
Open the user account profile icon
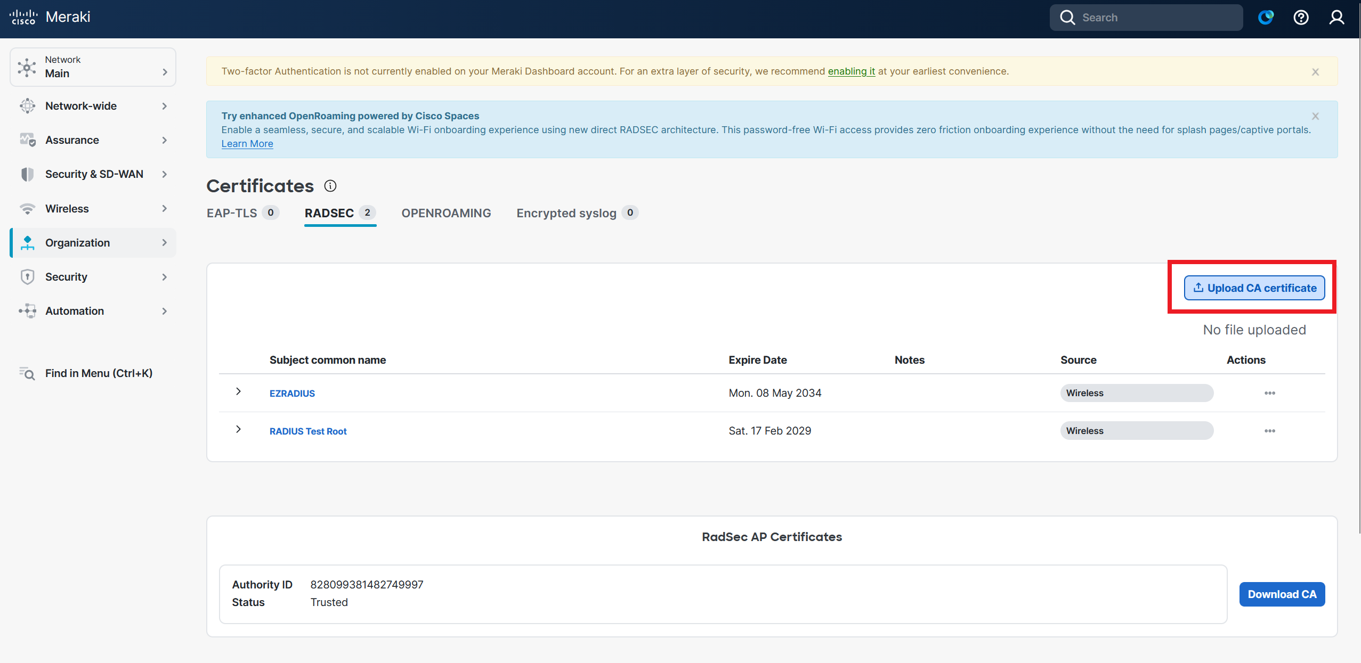point(1336,18)
